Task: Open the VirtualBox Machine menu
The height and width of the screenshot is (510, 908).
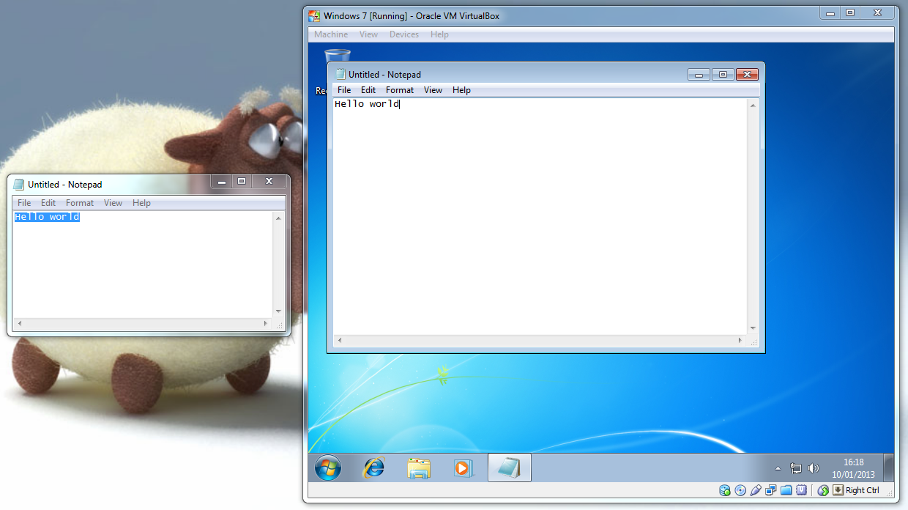Action: pyautogui.click(x=331, y=34)
